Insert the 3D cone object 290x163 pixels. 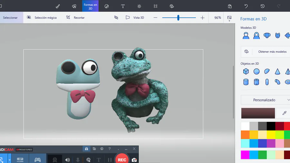point(277,71)
